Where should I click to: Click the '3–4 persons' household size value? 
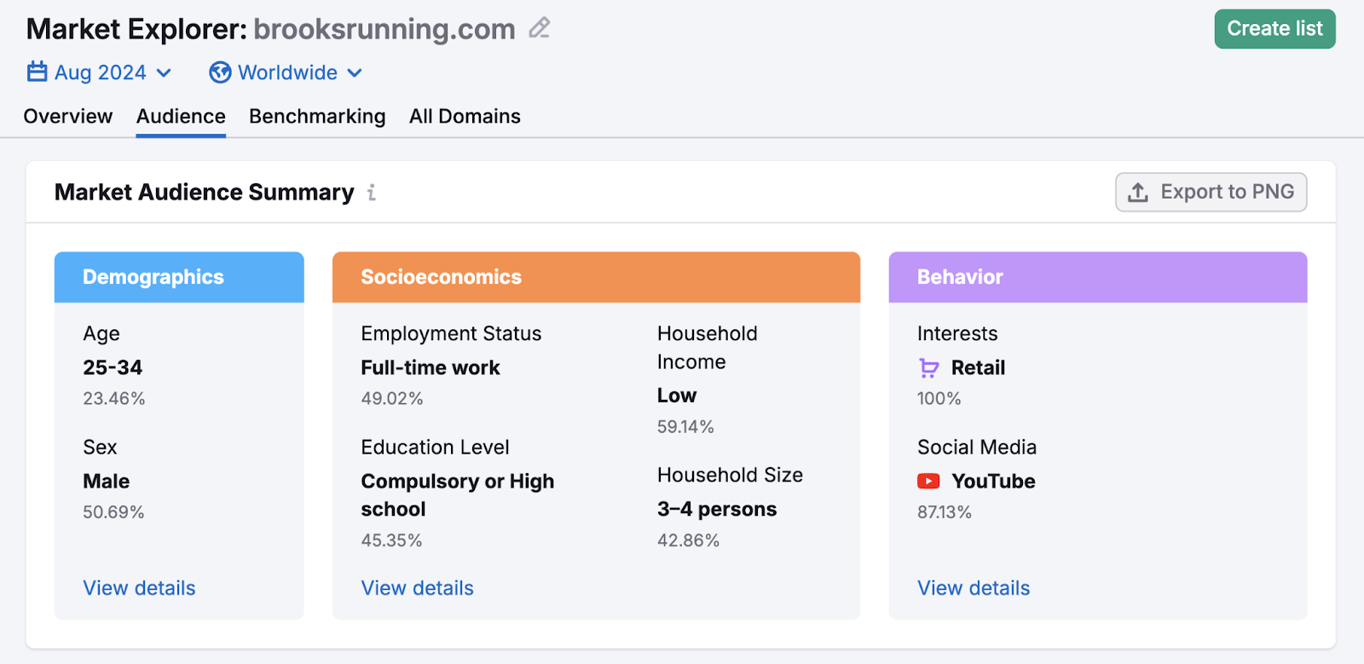coord(717,510)
